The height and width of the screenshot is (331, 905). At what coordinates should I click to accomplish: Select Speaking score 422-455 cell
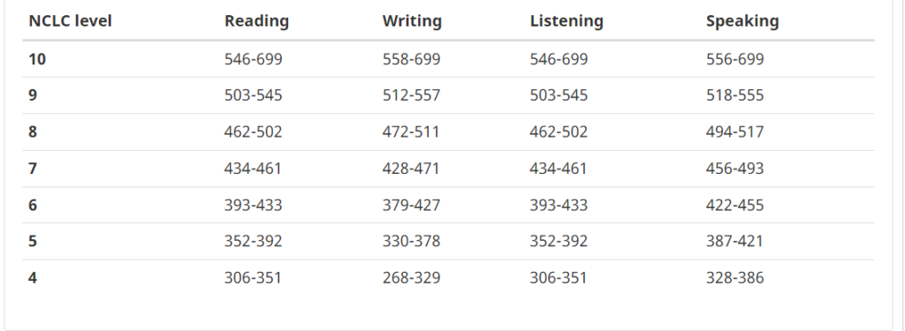click(734, 205)
